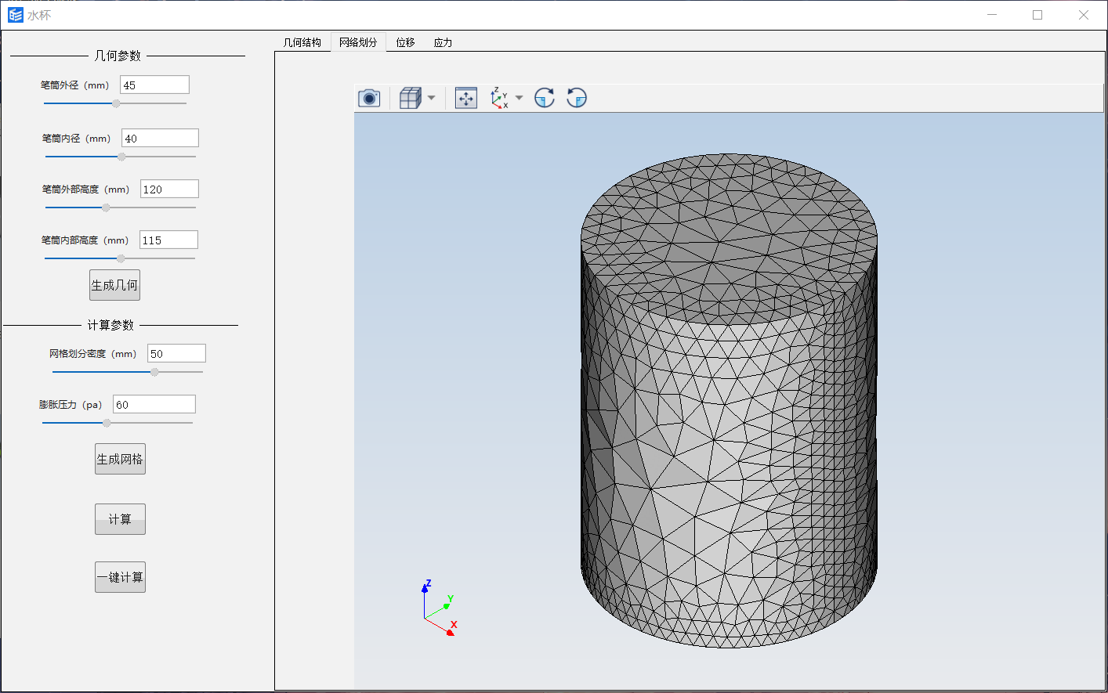The image size is (1108, 693).
Task: Click the 水杯 application icon in the title bar
Action: tap(16, 15)
